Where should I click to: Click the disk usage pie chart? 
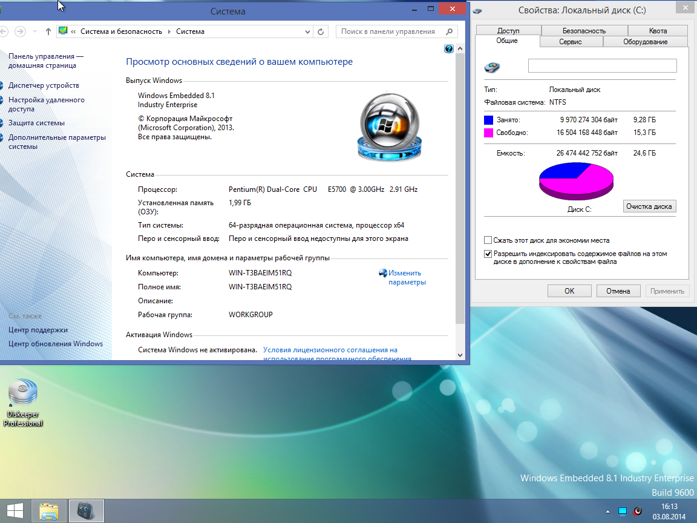[577, 181]
